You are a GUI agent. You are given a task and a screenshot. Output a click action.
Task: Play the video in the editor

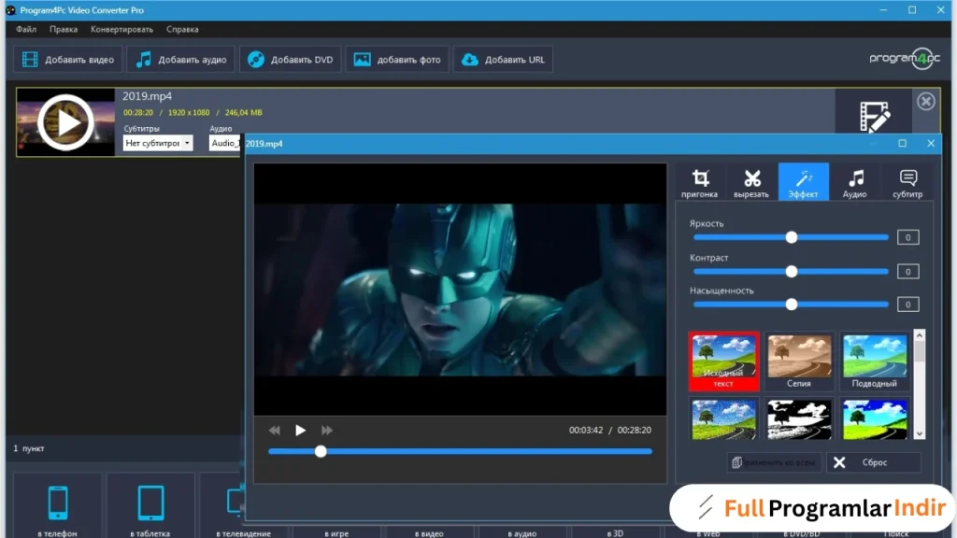[x=300, y=431]
